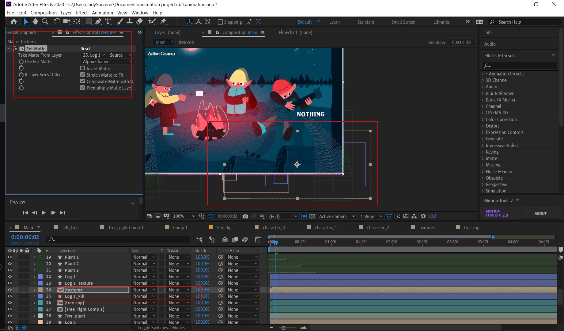Select the Roto Brush tool
This screenshot has height=331, width=564.
152,21
